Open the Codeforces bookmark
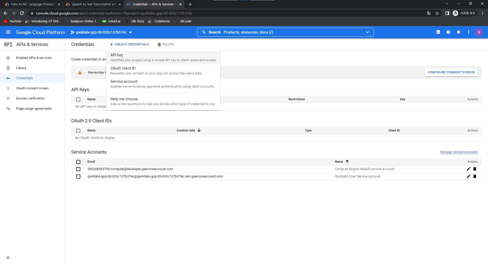 (159, 21)
